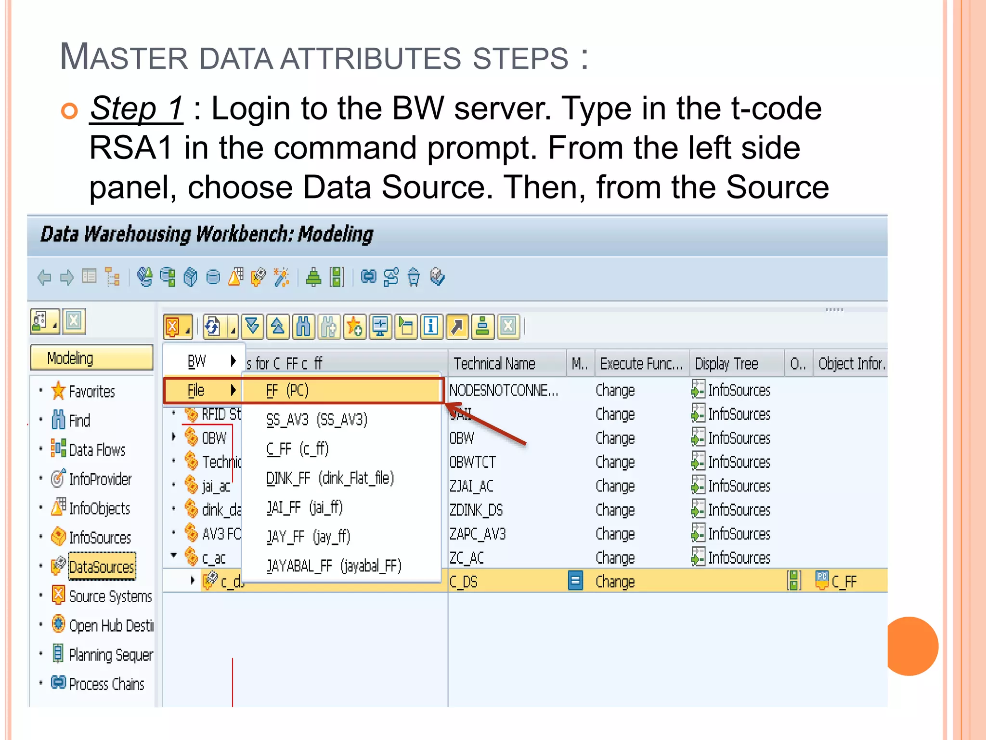Click the green Back arrow in the application toolbar

click(44, 277)
